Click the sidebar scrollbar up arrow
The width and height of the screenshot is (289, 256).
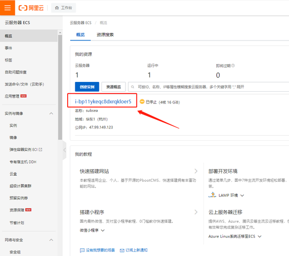coord(60,33)
